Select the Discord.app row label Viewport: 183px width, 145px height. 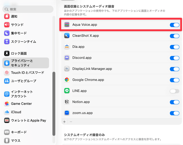pyautogui.click(x=82, y=58)
